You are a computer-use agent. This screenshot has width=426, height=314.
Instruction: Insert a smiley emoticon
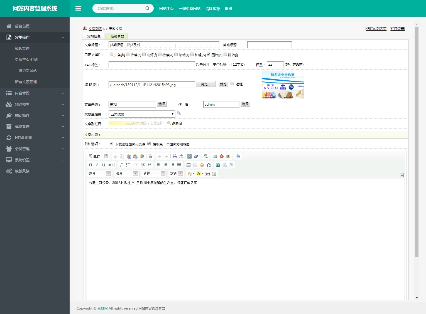202,165
